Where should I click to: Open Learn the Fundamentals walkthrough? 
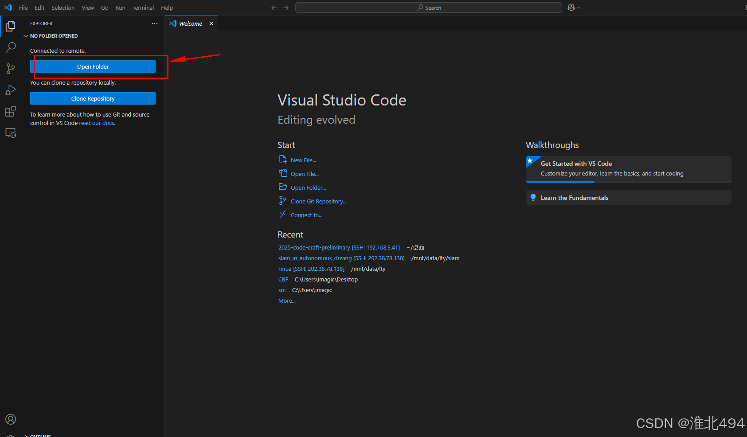628,198
